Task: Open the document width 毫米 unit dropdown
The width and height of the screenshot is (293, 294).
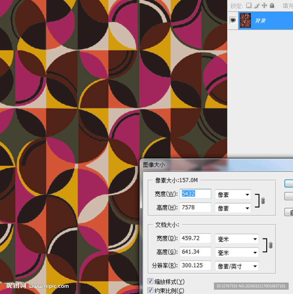Action: tap(237, 239)
